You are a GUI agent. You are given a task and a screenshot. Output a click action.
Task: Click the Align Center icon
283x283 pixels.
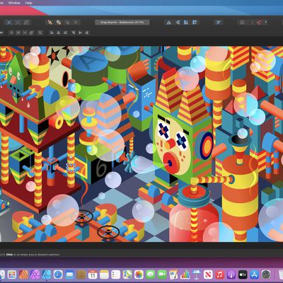(59, 33)
